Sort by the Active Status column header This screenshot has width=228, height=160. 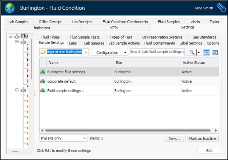200,63
